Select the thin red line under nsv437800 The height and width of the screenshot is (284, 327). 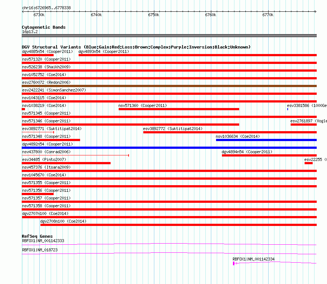pyautogui.click(x=75, y=155)
